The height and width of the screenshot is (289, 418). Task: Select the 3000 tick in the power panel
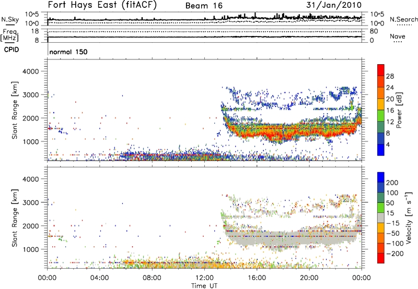[30, 95]
